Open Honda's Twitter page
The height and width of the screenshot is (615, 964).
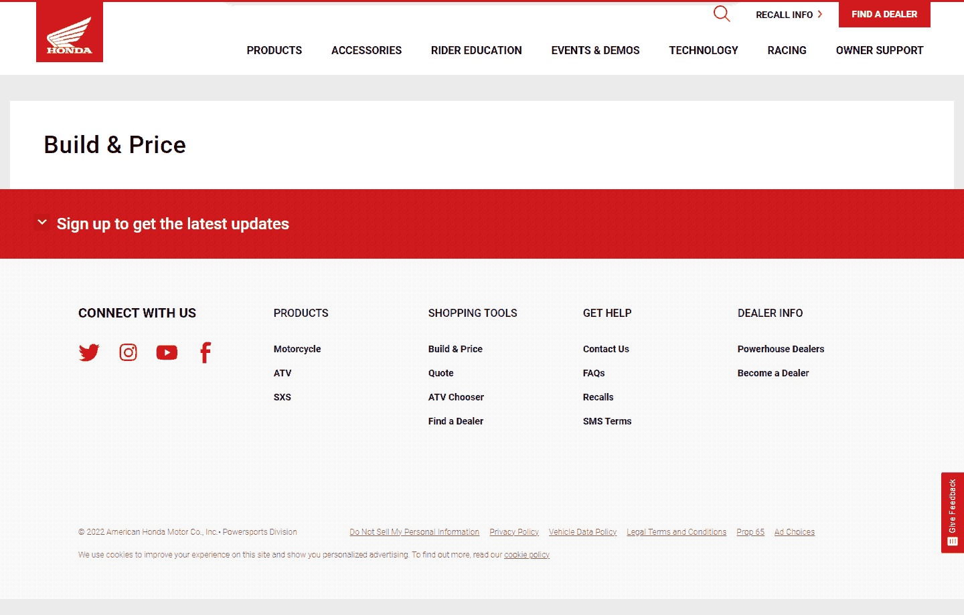(89, 352)
